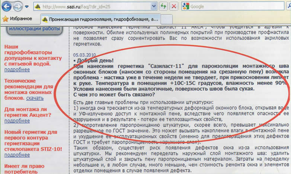The width and height of the screenshot is (291, 174).
Task: Expand the address bar URL dropdown
Action: tap(154, 6)
